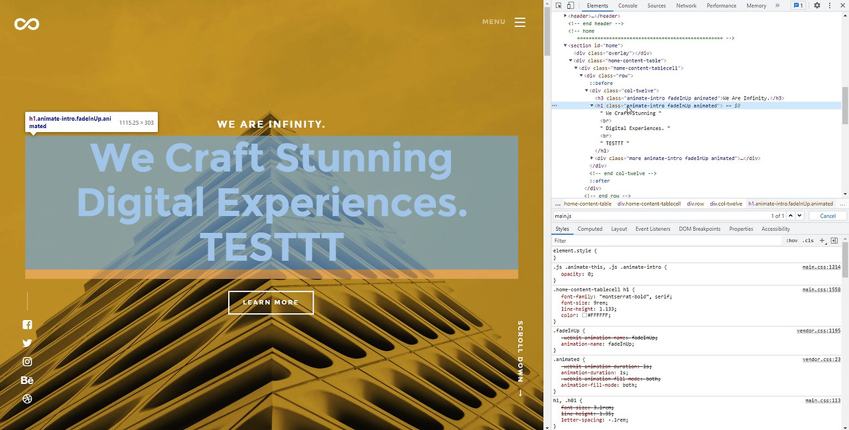Add a new style rule with the plus

pos(822,241)
